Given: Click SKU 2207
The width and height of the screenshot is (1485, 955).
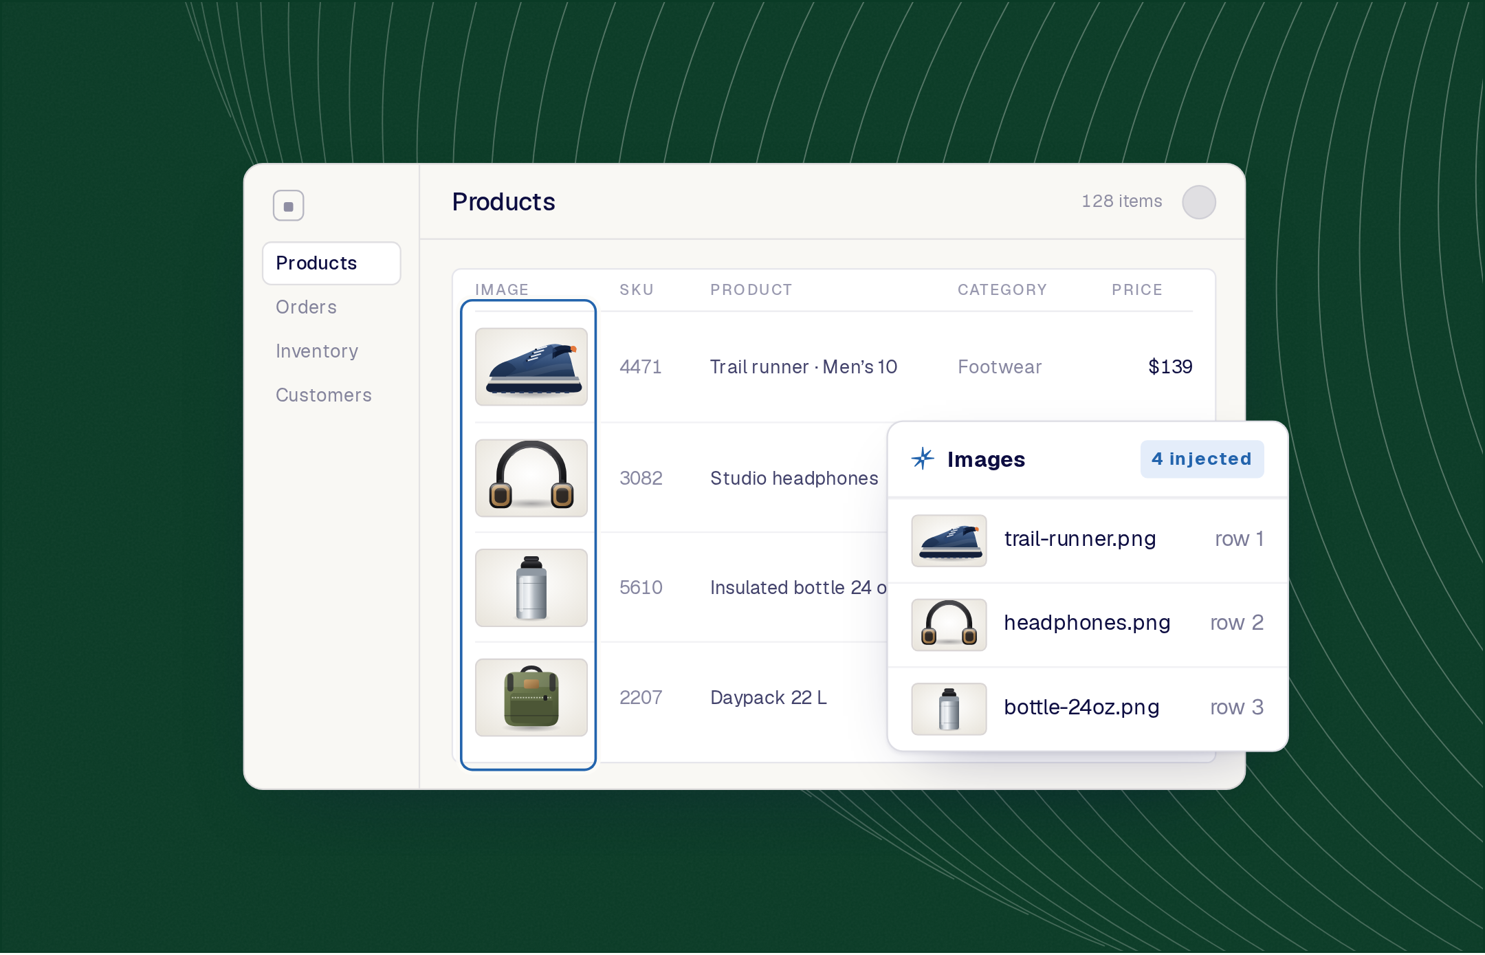Looking at the screenshot, I should (641, 698).
